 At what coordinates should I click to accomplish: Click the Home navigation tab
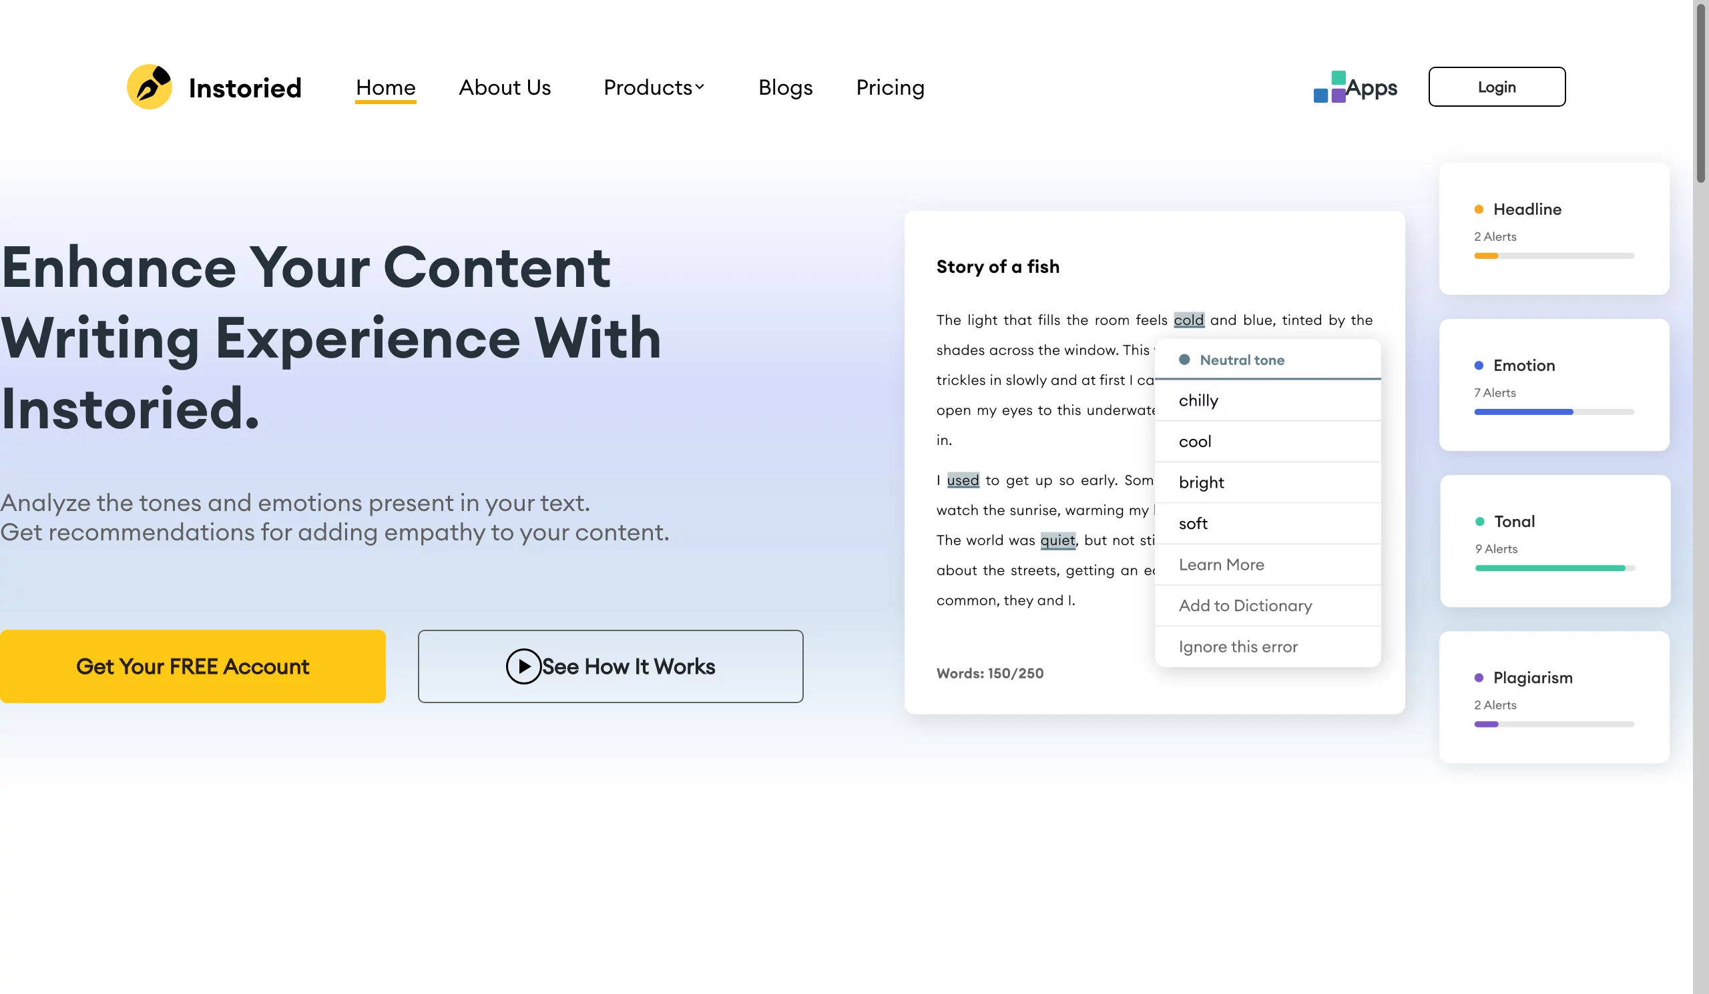click(x=386, y=86)
